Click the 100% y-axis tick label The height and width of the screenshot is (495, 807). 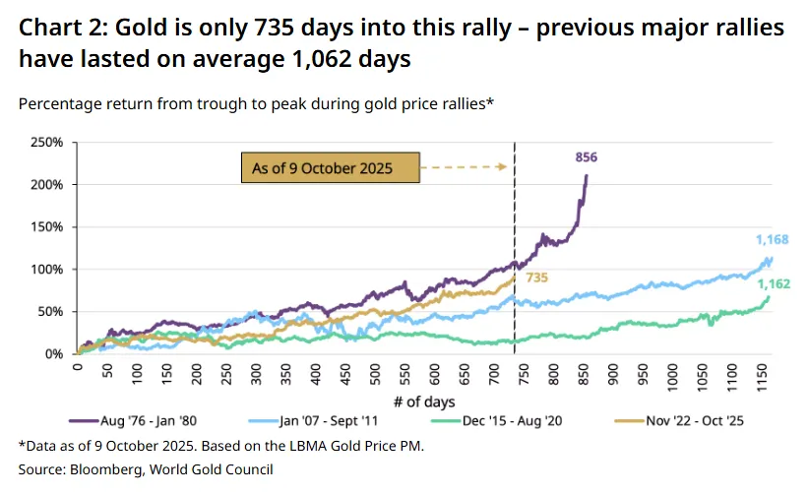pos(47,270)
